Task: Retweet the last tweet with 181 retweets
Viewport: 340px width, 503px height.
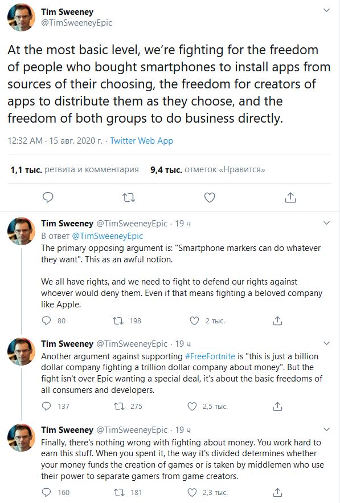Action: tap(119, 492)
